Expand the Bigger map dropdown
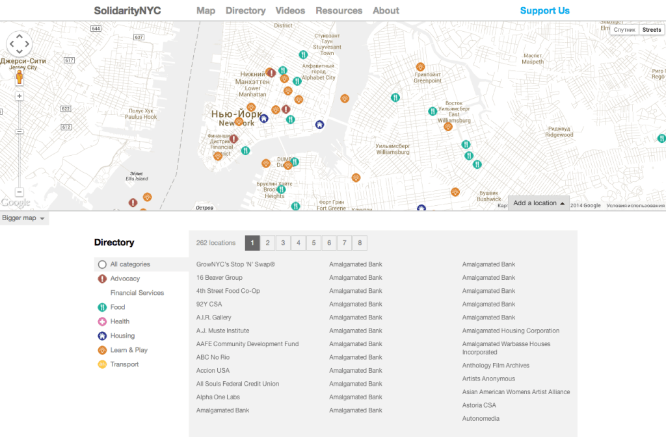The width and height of the screenshot is (666, 437). pos(24,218)
